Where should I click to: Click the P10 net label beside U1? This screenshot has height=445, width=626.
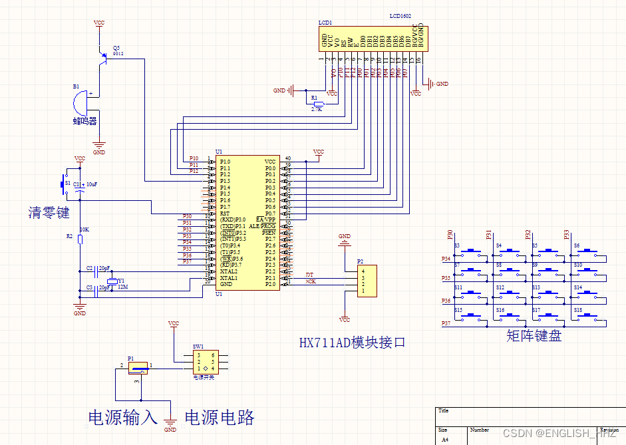point(194,158)
